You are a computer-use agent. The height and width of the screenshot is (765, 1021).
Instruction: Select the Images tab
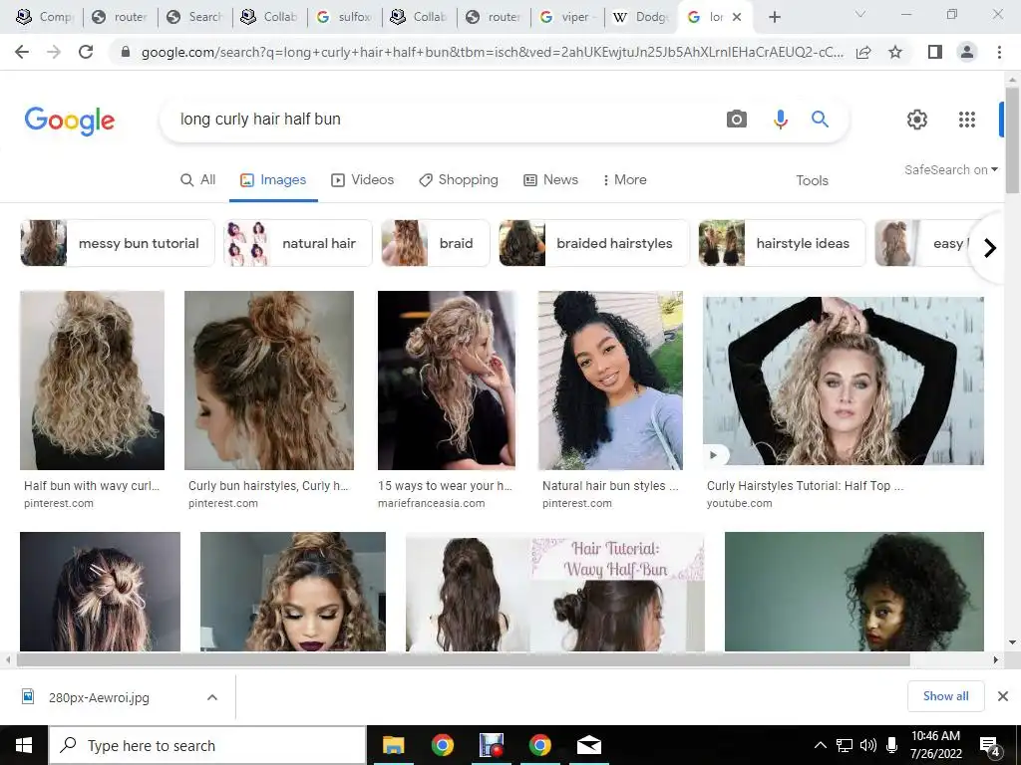[x=273, y=180]
